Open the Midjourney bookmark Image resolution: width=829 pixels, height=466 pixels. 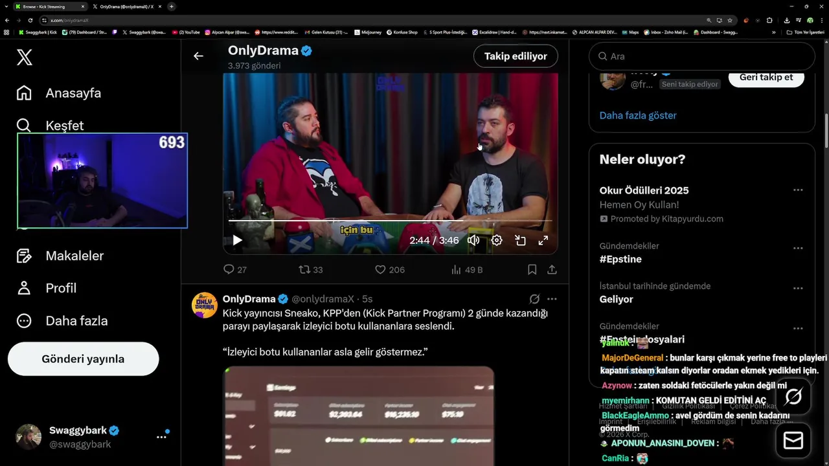coord(367,32)
